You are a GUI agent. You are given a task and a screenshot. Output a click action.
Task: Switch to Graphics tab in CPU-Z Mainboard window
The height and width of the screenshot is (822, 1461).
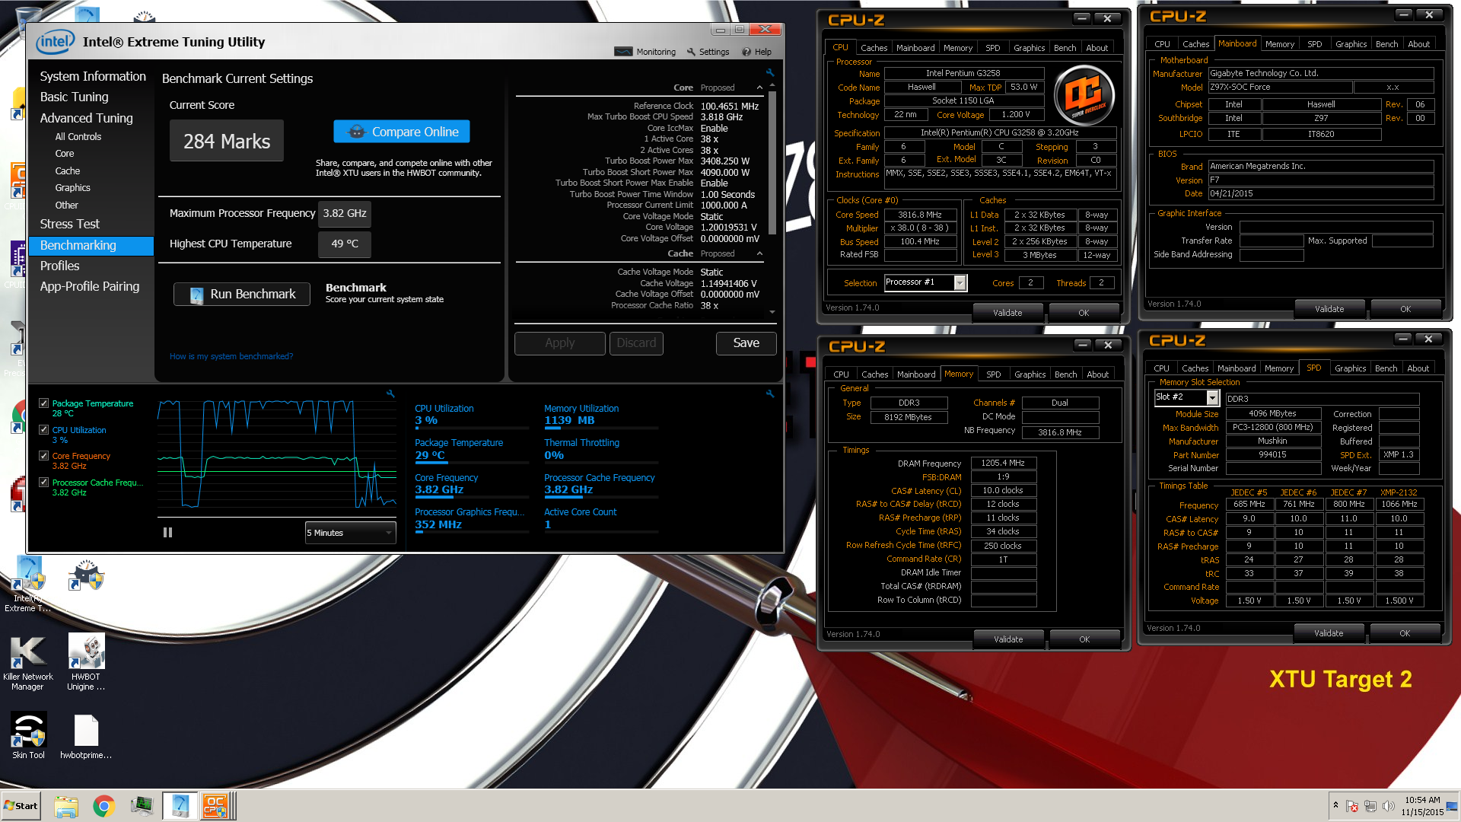pyautogui.click(x=1351, y=44)
